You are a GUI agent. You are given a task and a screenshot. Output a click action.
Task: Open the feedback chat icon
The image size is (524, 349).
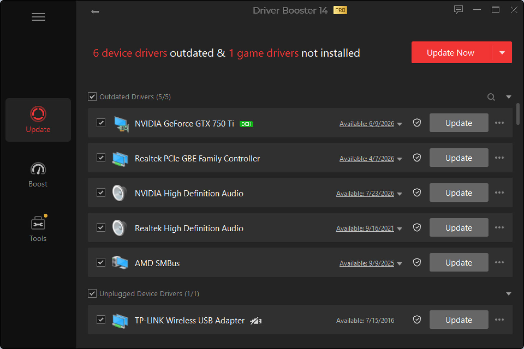[x=458, y=10]
